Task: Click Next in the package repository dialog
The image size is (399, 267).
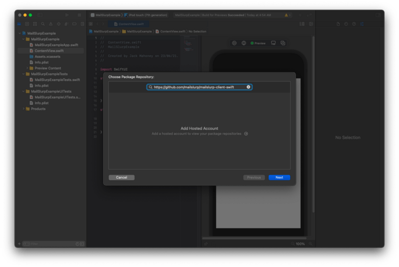Action: (x=279, y=177)
